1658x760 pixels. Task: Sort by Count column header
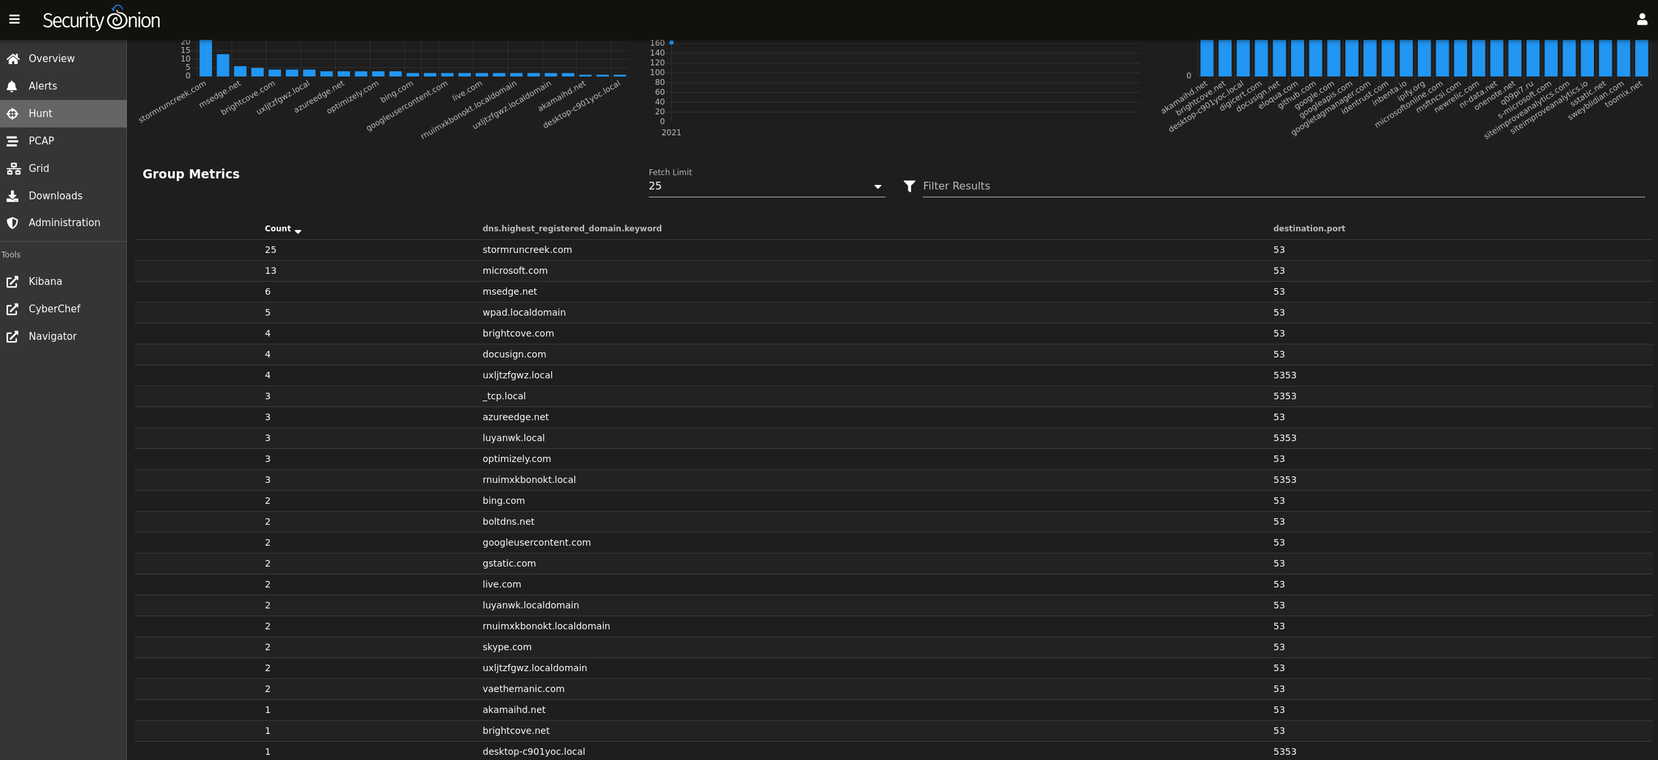[x=278, y=229]
